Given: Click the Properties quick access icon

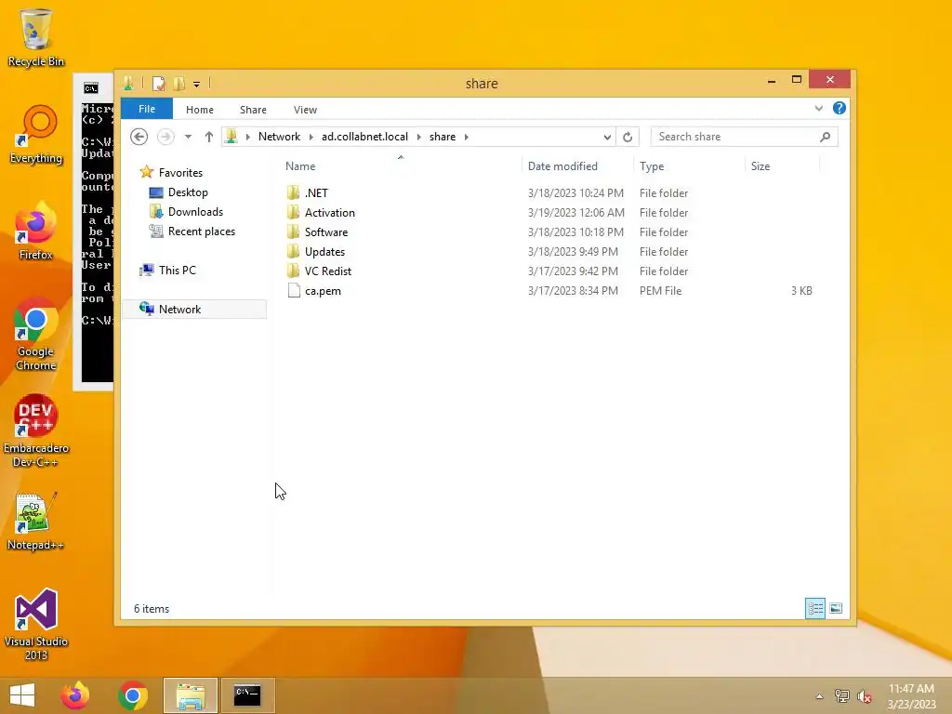Looking at the screenshot, I should [x=158, y=84].
